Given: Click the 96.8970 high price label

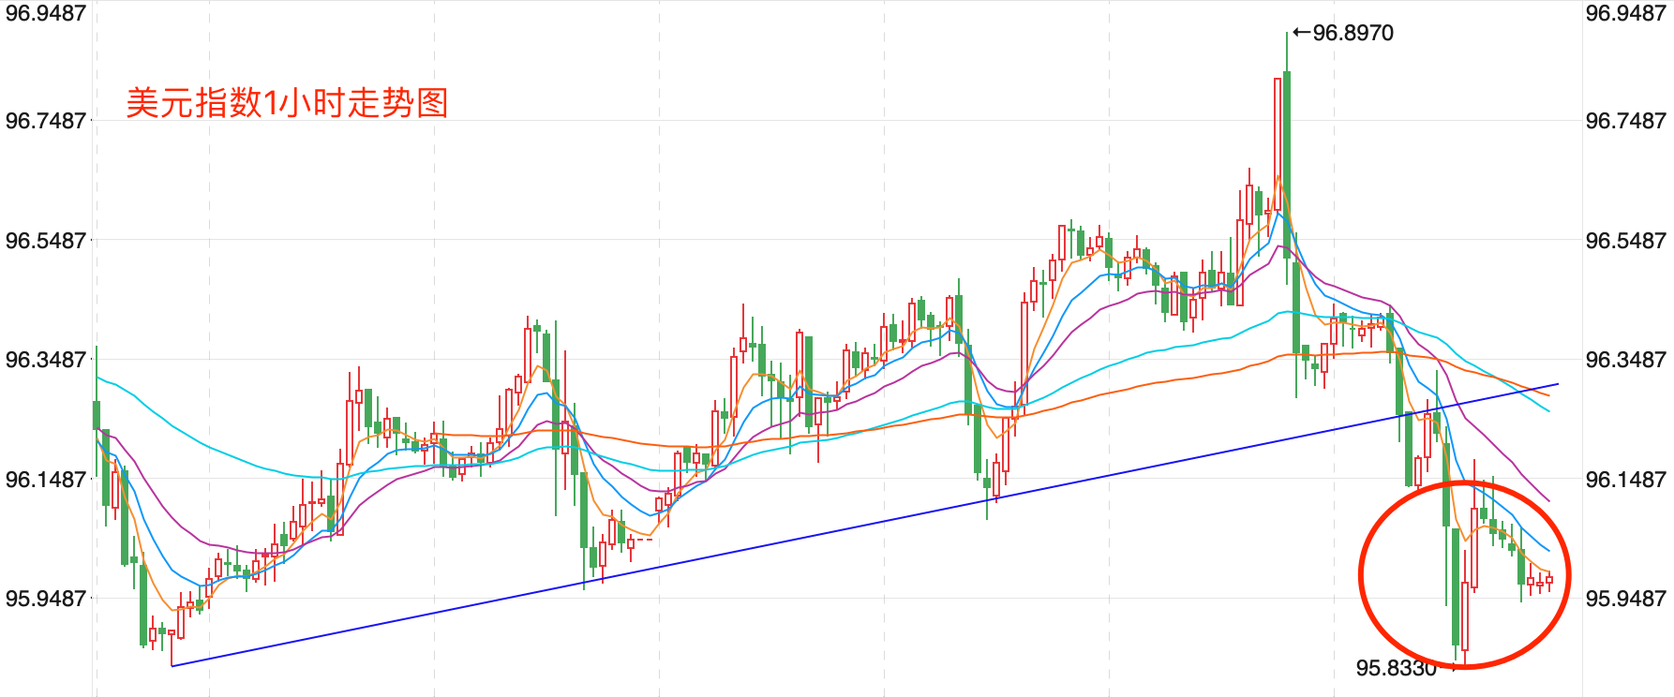Looking at the screenshot, I should click(x=1352, y=34).
